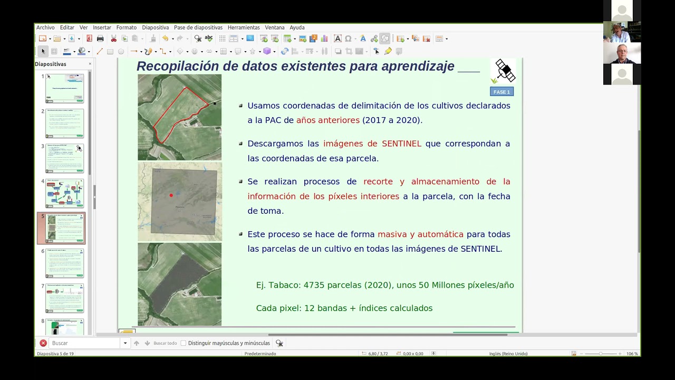Image resolution: width=675 pixels, height=380 pixels.
Task: Open the line color dropdown arrow
Action: pos(74,52)
